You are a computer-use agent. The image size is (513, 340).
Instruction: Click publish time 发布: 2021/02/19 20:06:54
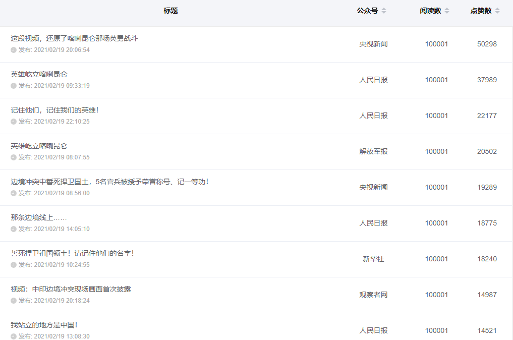[54, 50]
